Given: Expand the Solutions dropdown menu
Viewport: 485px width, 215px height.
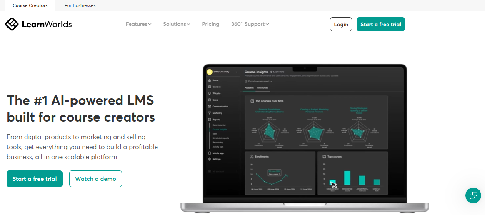Looking at the screenshot, I should [x=177, y=24].
